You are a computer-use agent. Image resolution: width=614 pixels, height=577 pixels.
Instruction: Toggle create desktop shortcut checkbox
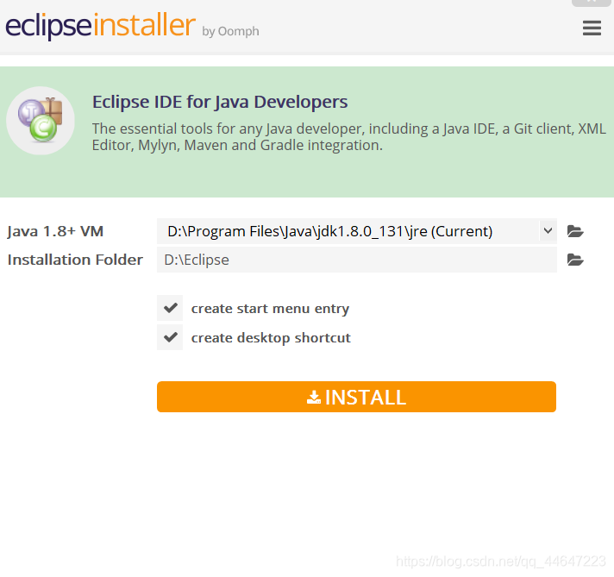coord(170,337)
